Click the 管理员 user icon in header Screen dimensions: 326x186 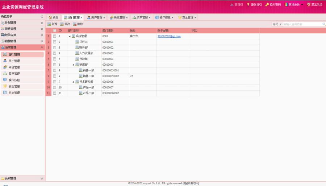coord(232,5)
